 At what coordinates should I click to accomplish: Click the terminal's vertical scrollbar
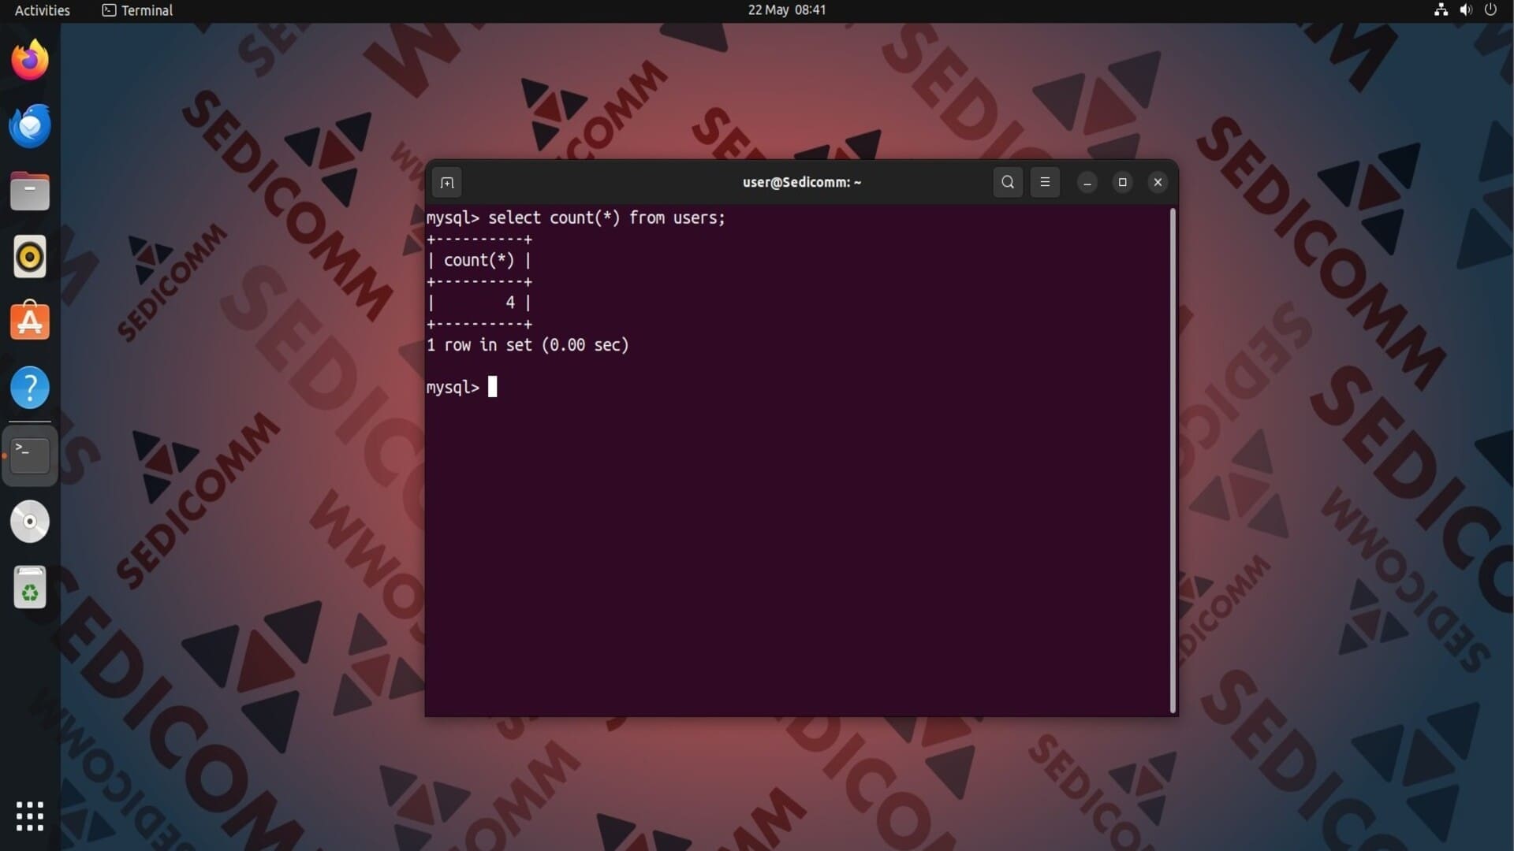click(x=1173, y=460)
